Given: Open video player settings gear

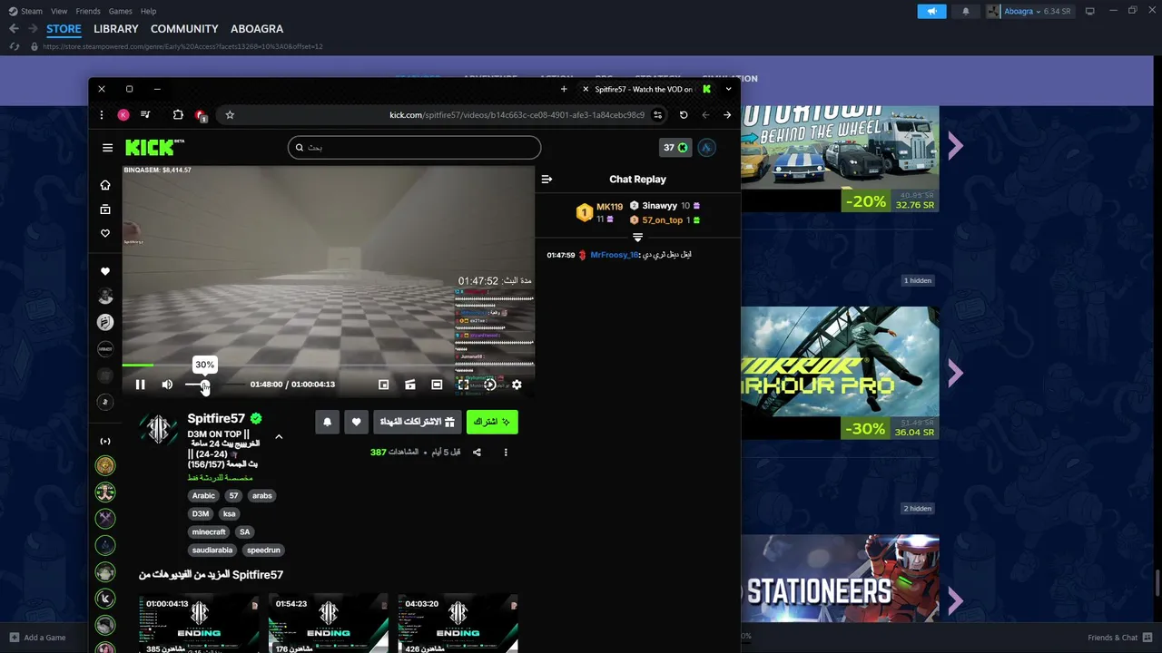Looking at the screenshot, I should click(x=517, y=385).
